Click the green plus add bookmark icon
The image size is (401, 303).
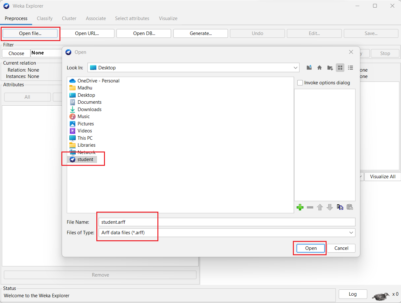[300, 207]
